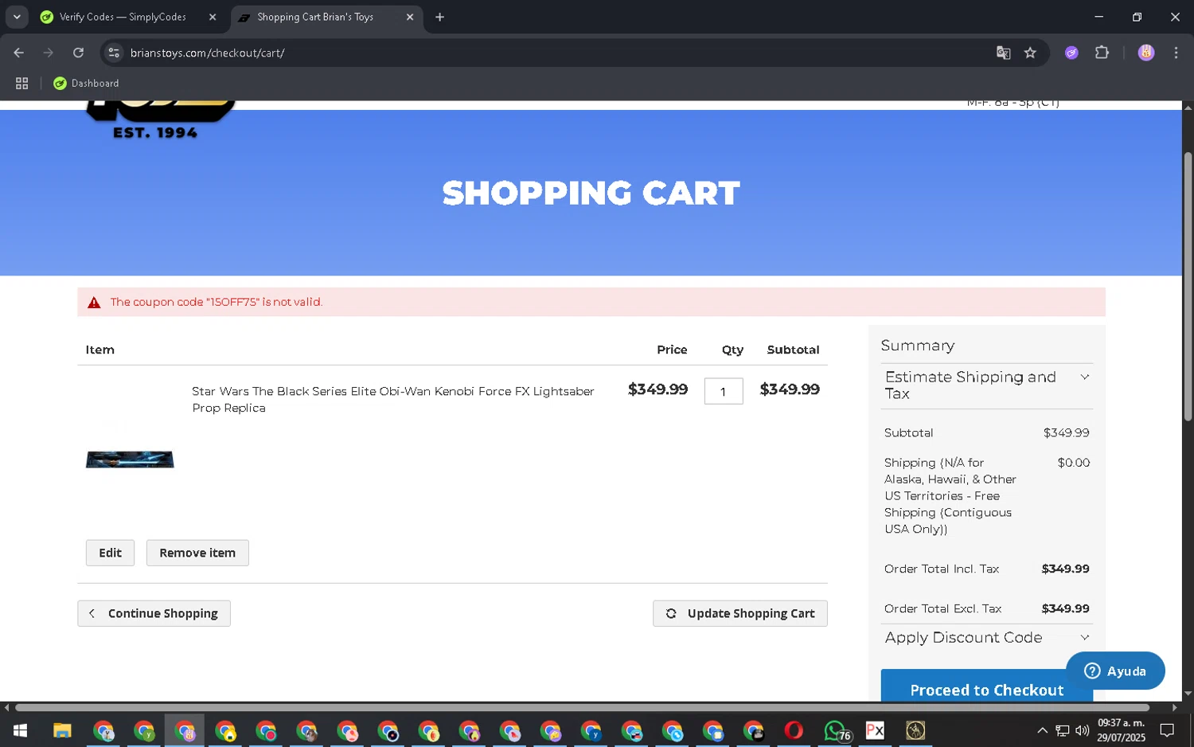The width and height of the screenshot is (1194, 747).
Task: Close the Verify Codes tab
Action: tap(213, 17)
